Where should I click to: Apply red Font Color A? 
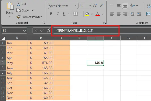97,14
